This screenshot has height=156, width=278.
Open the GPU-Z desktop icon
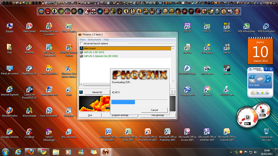click(207, 28)
